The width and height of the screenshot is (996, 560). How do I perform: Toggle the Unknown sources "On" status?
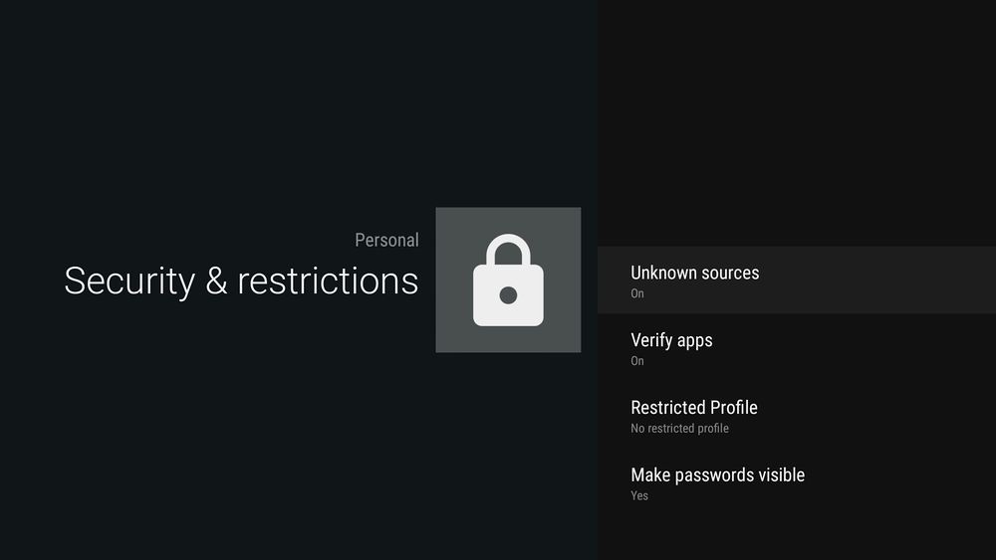[637, 294]
